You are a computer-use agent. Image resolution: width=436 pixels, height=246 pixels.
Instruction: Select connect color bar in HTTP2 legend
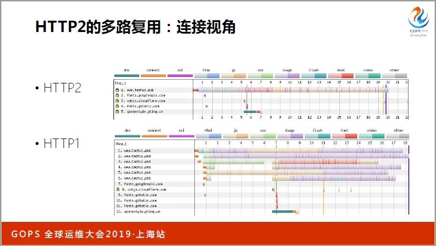point(153,76)
